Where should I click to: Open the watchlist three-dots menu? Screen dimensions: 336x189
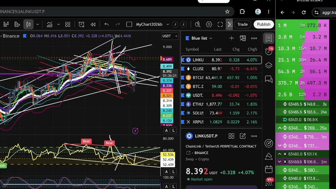tap(254, 38)
